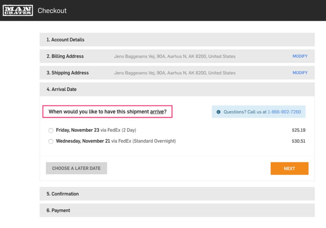The width and height of the screenshot is (326, 228).
Task: Call phone number 1-866-902-7260 link
Action: (284, 112)
